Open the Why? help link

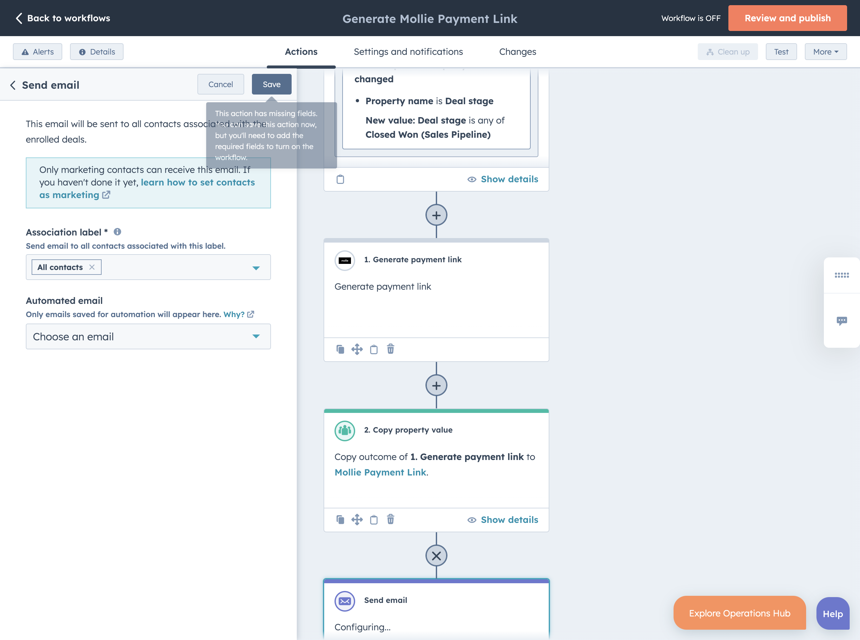click(234, 314)
